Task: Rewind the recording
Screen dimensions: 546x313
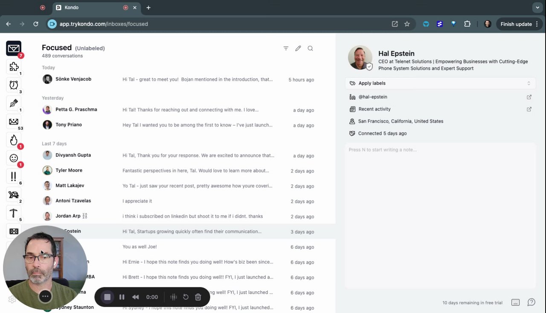Action: (135, 297)
